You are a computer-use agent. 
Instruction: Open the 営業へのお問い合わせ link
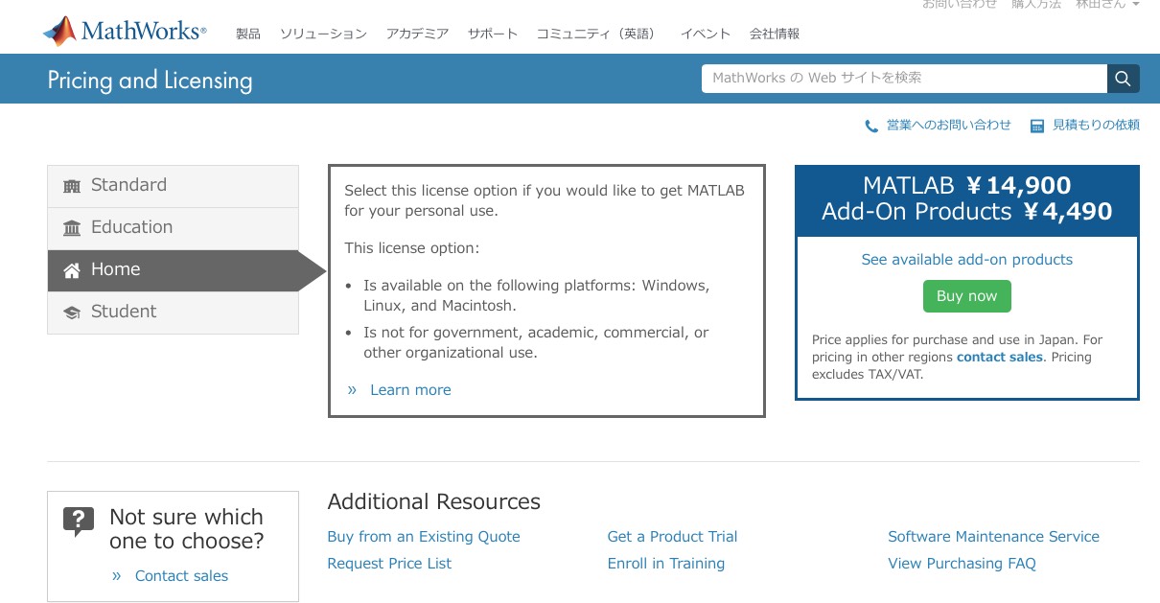tap(948, 126)
